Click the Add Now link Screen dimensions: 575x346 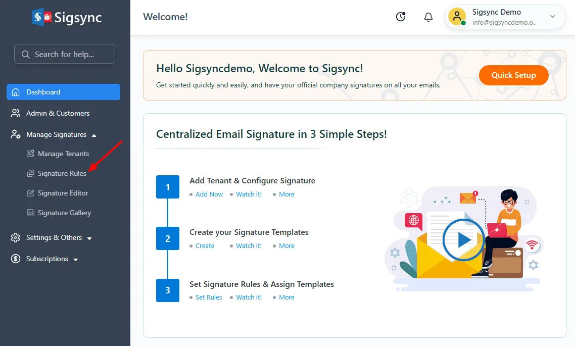209,194
